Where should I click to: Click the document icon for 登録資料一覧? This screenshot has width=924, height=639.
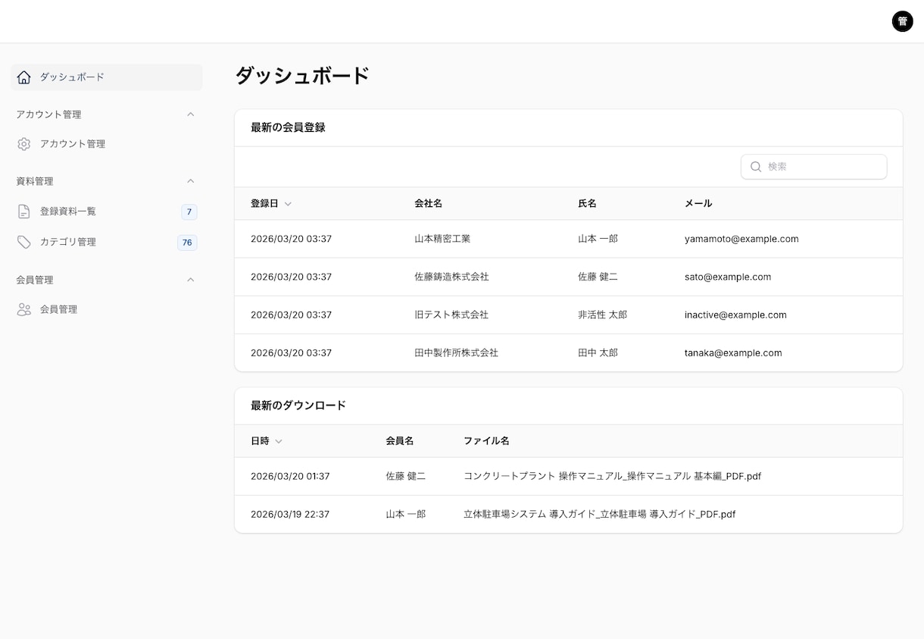pyautogui.click(x=24, y=211)
